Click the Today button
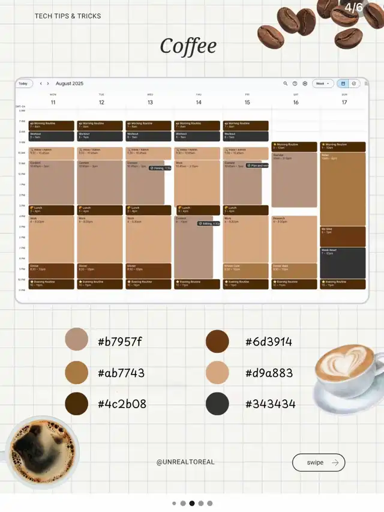Image resolution: width=384 pixels, height=512 pixels. click(x=23, y=83)
